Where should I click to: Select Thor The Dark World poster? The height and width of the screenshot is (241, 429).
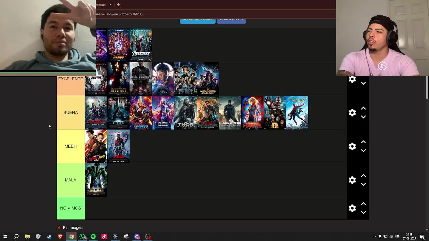[x=185, y=113]
